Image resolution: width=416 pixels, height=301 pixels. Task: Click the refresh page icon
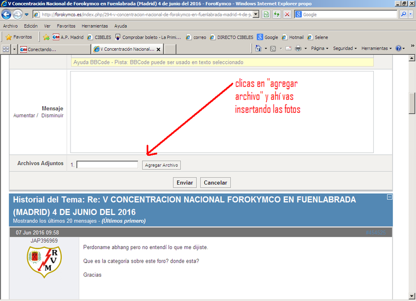coord(277,15)
